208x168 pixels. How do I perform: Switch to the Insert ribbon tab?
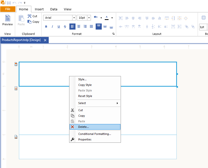pos(39,9)
